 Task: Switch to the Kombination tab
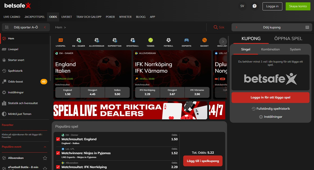[270, 49]
